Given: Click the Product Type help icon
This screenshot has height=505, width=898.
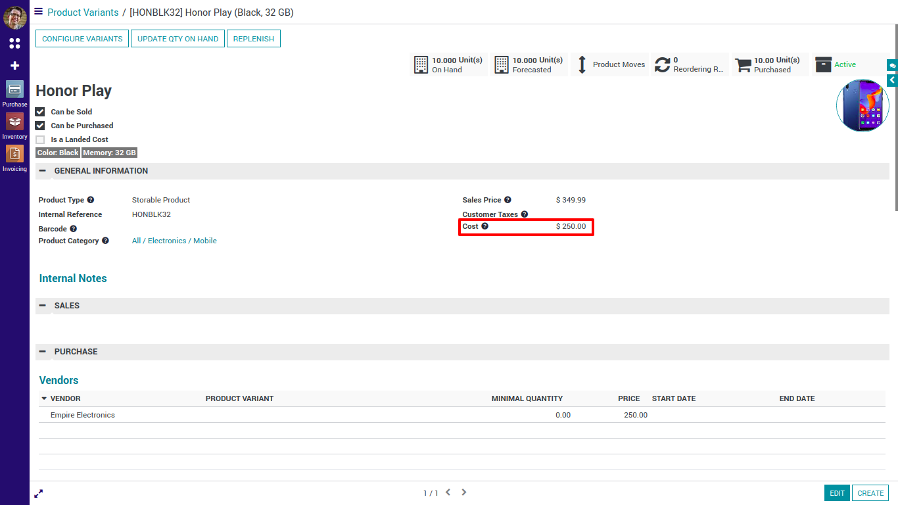Looking at the screenshot, I should point(91,200).
